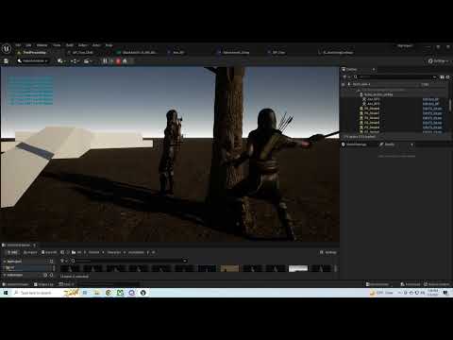
Task: Open the Edit menu
Action: [x=28, y=45]
